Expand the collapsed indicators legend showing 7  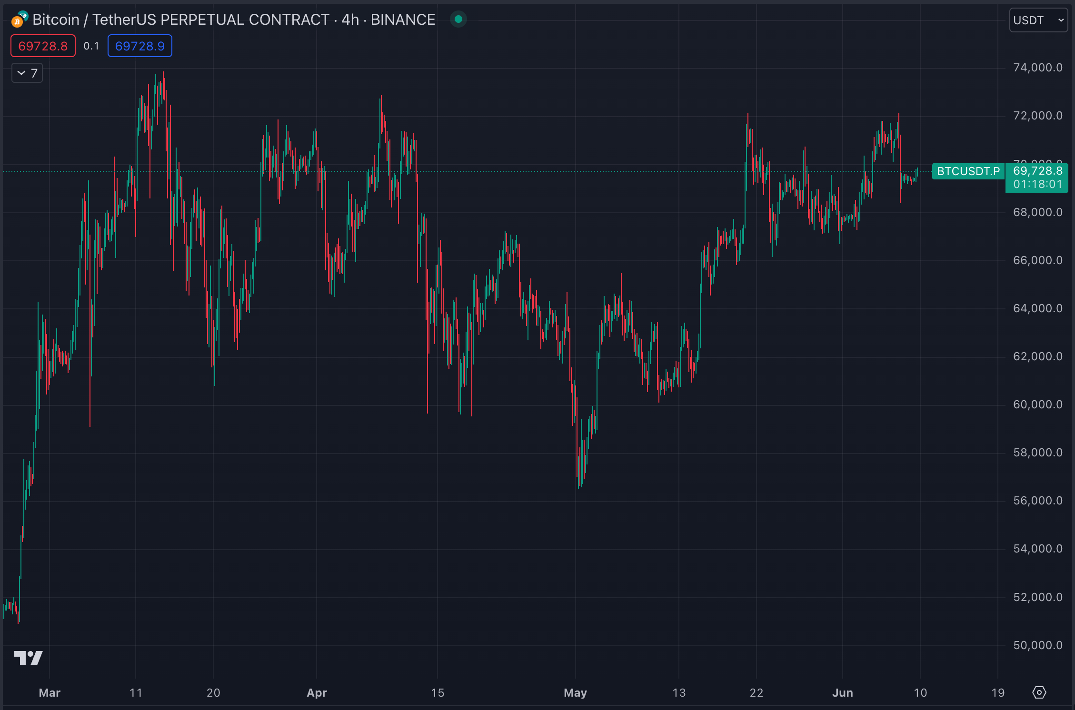(x=27, y=73)
